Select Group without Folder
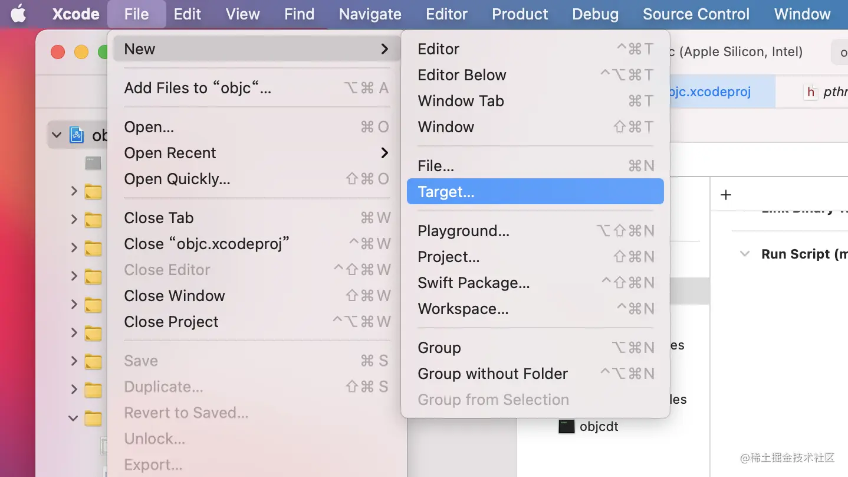This screenshot has width=848, height=477. click(x=535, y=374)
